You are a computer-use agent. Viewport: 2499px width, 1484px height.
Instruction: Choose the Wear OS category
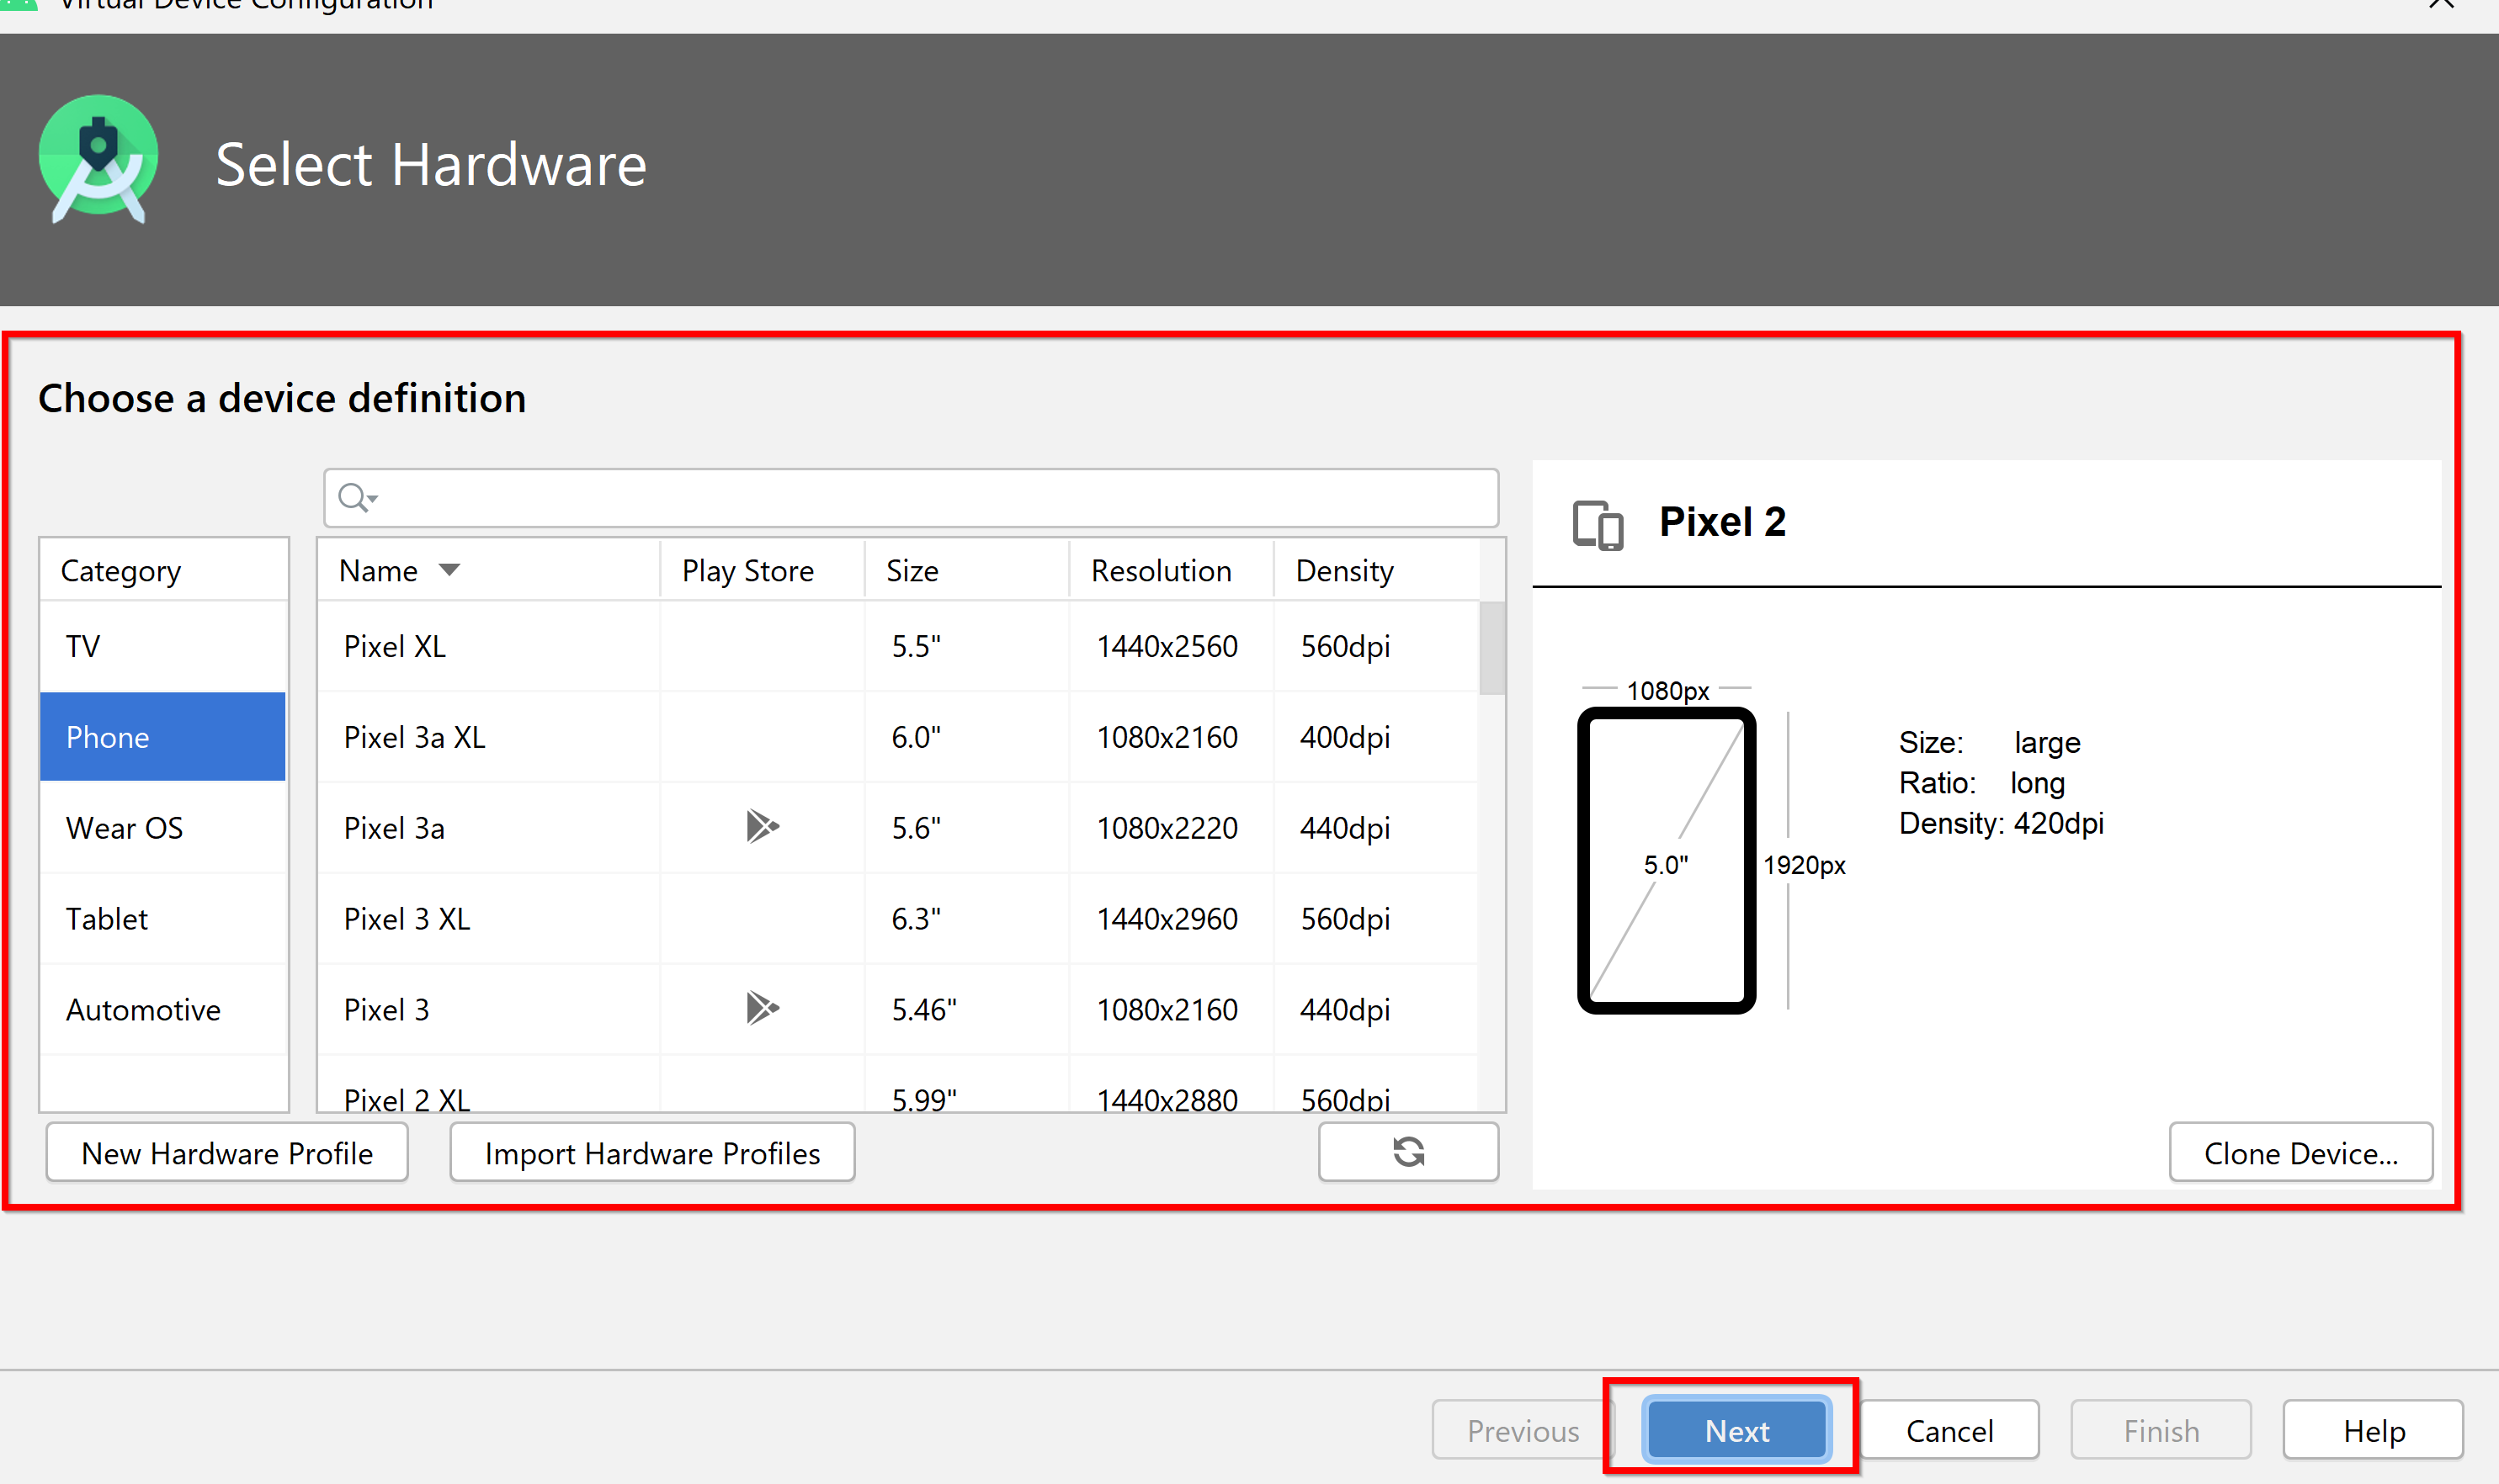pyautogui.click(x=163, y=828)
